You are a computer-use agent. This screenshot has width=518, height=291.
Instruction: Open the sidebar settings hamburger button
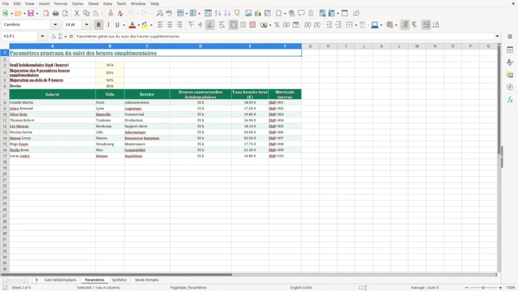pos(510,36)
